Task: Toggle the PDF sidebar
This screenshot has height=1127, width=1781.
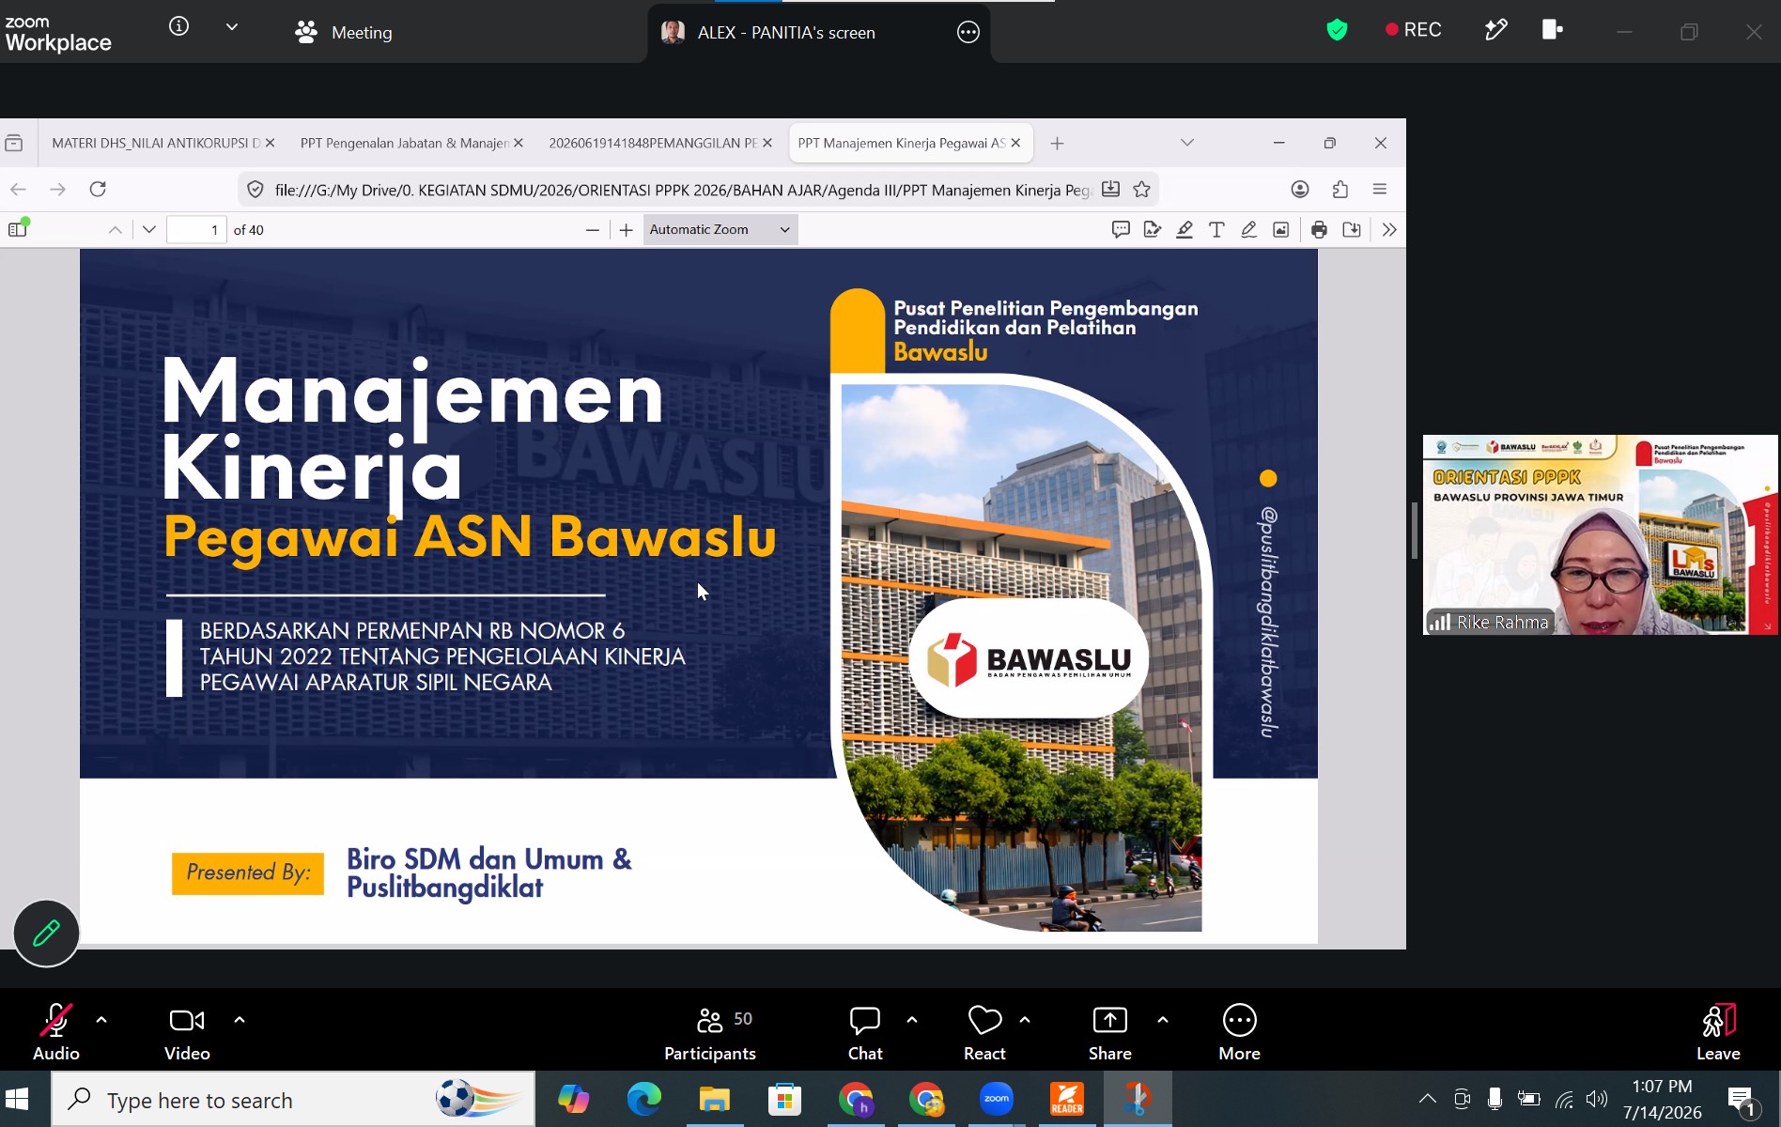Action: [x=18, y=229]
